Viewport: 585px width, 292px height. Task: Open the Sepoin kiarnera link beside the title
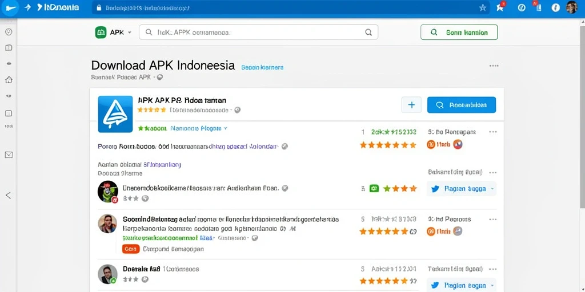coord(262,67)
